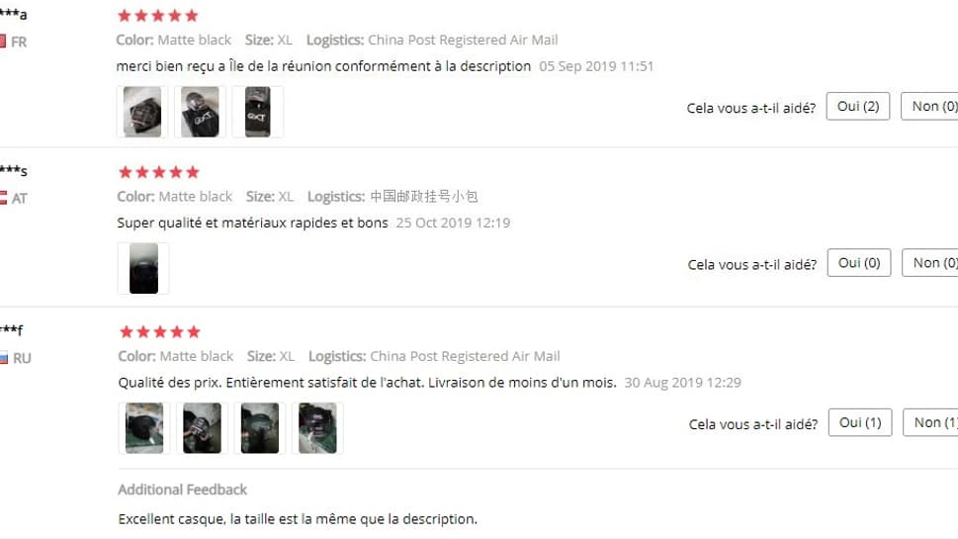Click the AT country flag icon

[x=3, y=198]
